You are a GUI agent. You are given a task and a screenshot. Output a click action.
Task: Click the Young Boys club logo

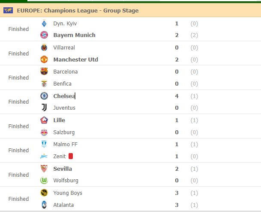[44, 193]
